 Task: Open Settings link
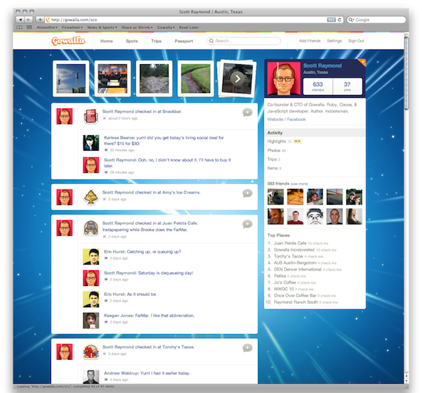(x=334, y=41)
